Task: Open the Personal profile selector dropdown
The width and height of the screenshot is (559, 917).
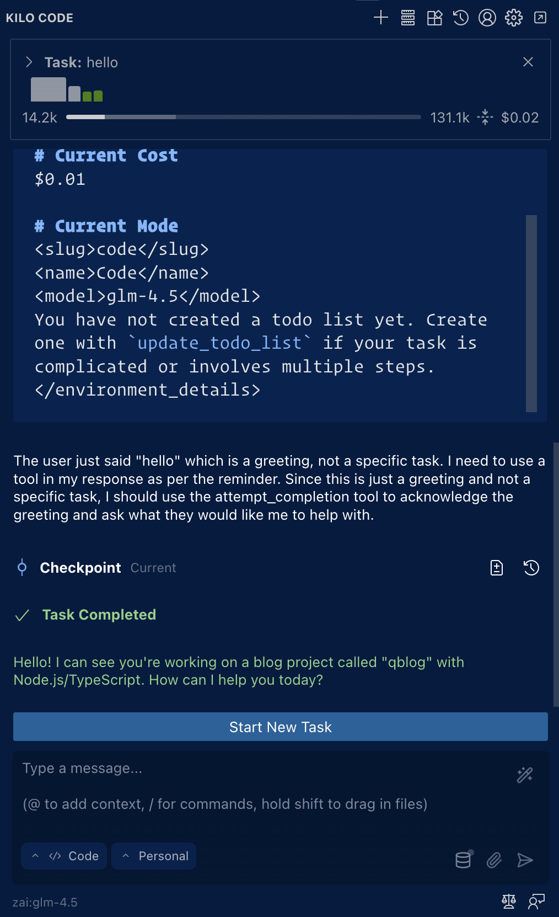Action: [x=154, y=856]
